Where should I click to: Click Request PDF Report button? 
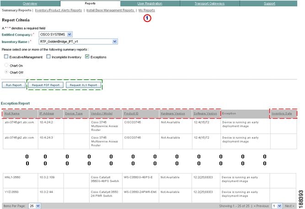coord(46,85)
